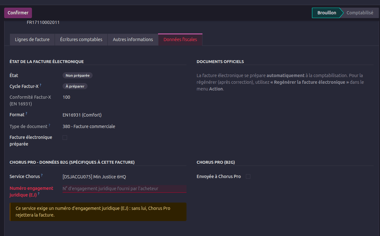
Task: Click the Numéro engagement juridique input field
Action: click(x=124, y=189)
